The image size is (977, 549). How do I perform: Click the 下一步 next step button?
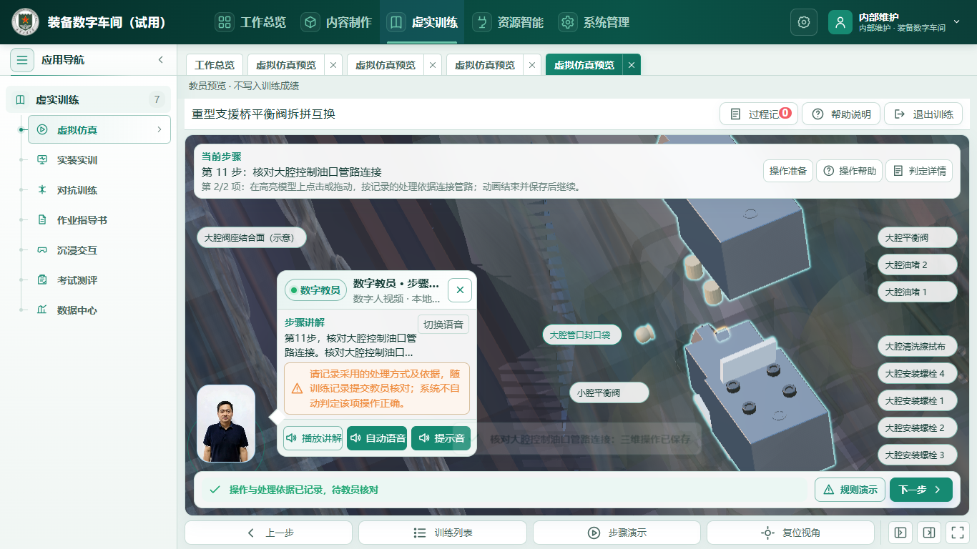click(920, 490)
